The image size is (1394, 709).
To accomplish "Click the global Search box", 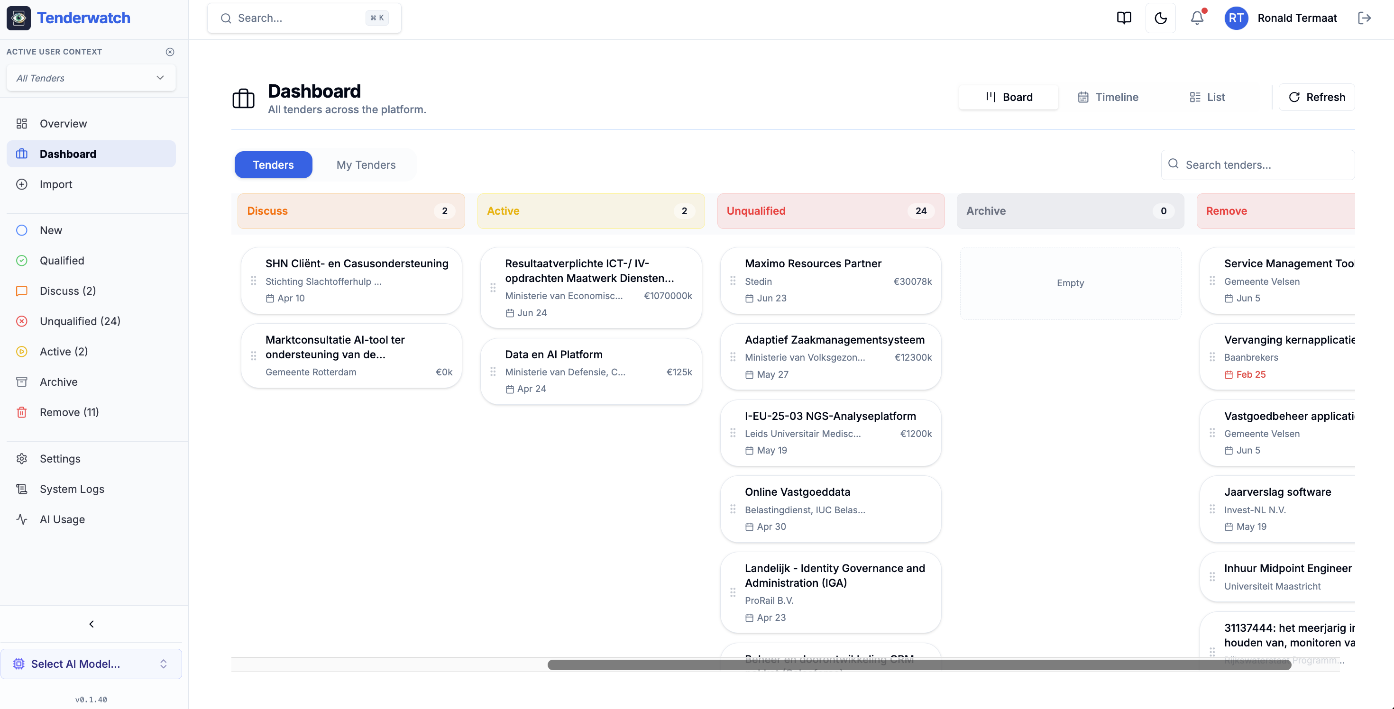I will 304,18.
